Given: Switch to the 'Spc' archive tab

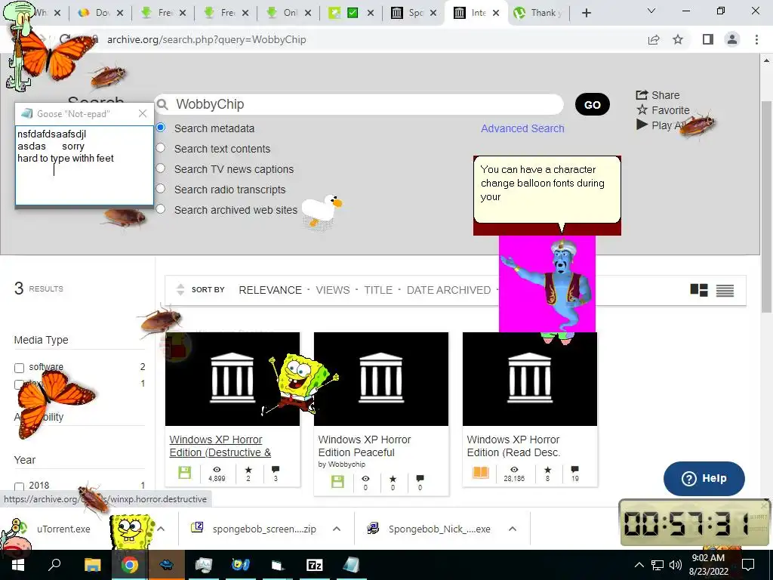Looking at the screenshot, I should pos(414,14).
